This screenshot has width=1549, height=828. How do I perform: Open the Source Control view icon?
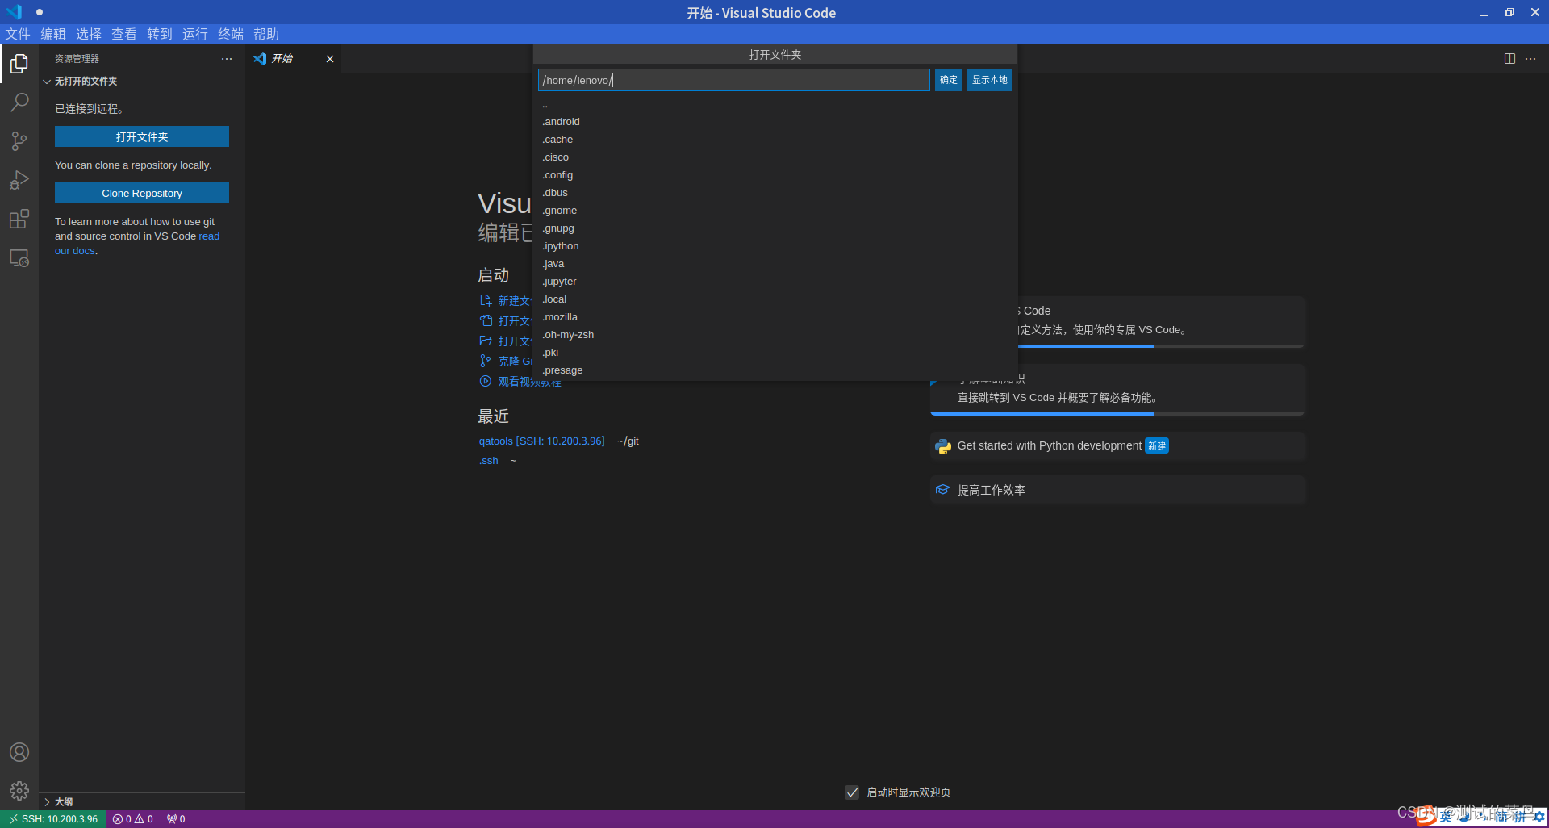coord(19,141)
